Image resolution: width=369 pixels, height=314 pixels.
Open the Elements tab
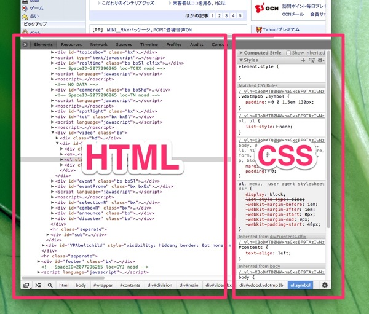(43, 44)
